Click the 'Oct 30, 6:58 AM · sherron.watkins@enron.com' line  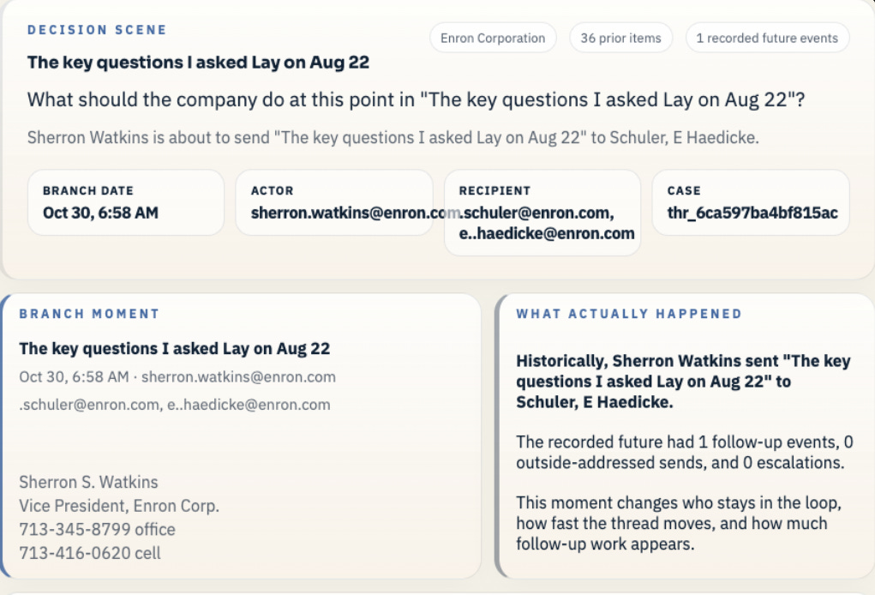(x=177, y=376)
